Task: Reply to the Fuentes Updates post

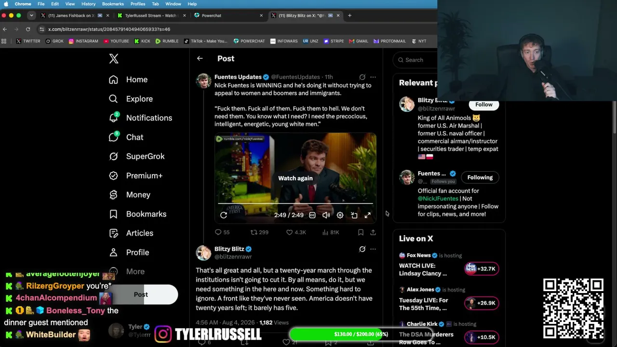Action: pyautogui.click(x=222, y=232)
